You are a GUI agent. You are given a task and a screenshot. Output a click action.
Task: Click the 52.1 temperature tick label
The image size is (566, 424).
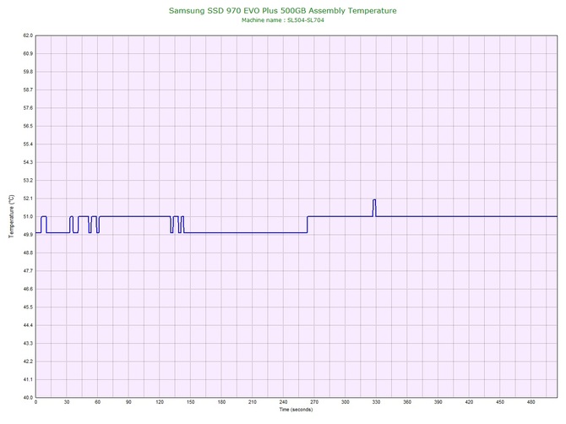[28, 198]
